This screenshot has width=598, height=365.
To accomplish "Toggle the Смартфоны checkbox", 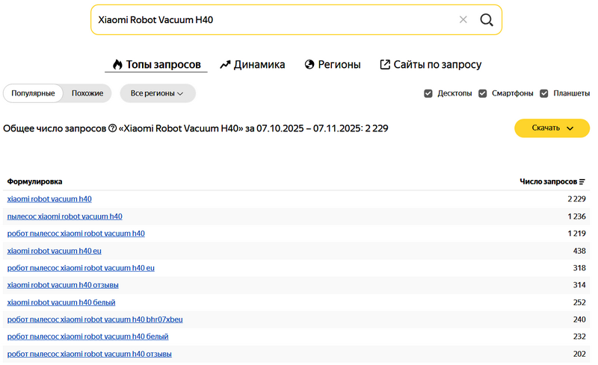I will coord(483,93).
